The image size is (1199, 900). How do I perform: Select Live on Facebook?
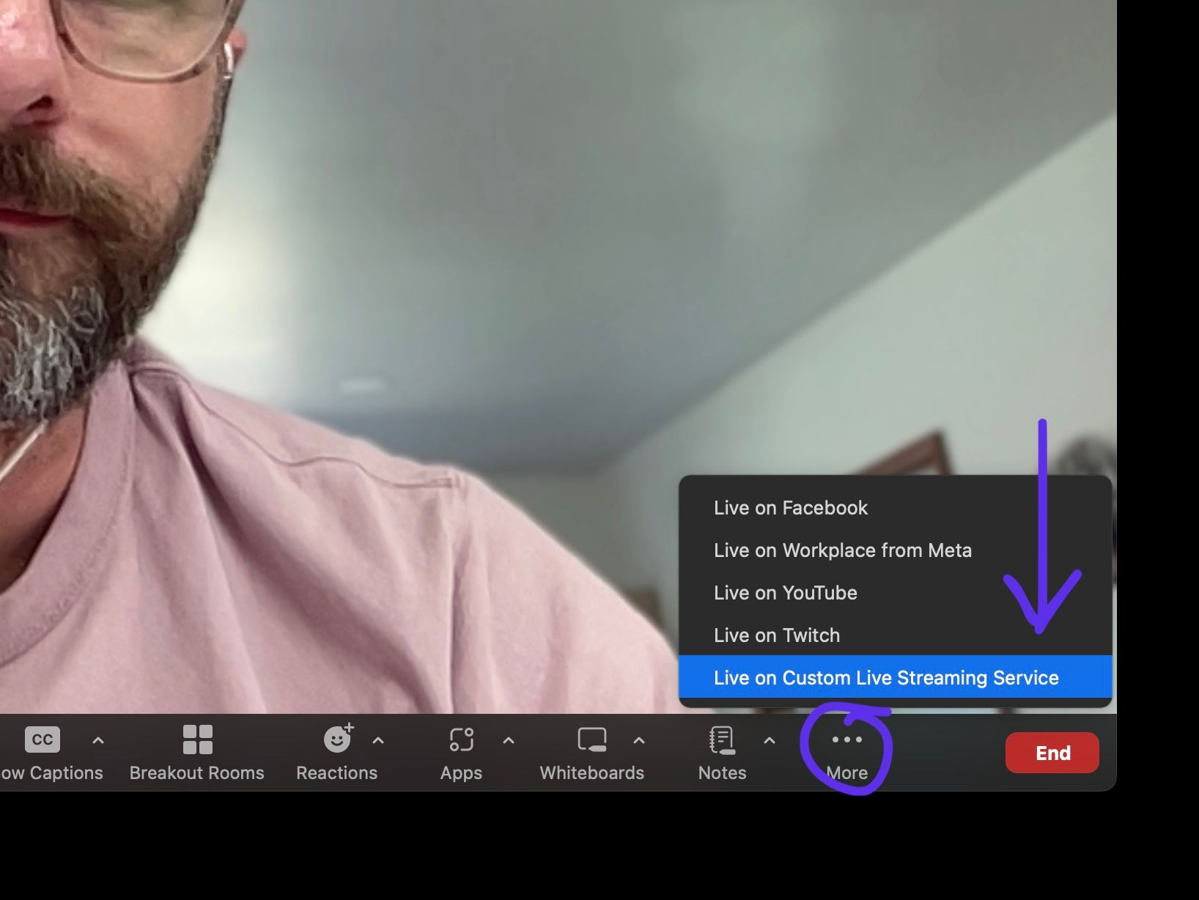[x=896, y=508]
